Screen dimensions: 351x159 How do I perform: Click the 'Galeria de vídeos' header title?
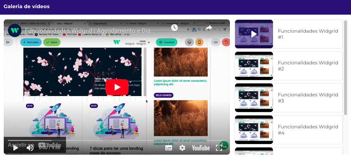(26, 6)
